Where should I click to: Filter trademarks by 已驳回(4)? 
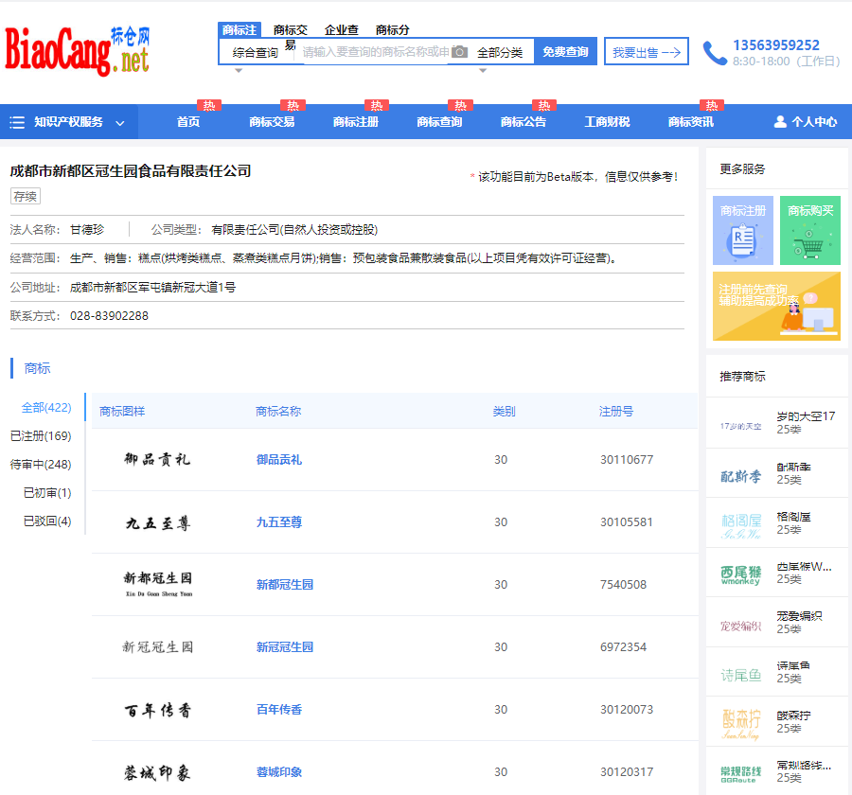(47, 521)
